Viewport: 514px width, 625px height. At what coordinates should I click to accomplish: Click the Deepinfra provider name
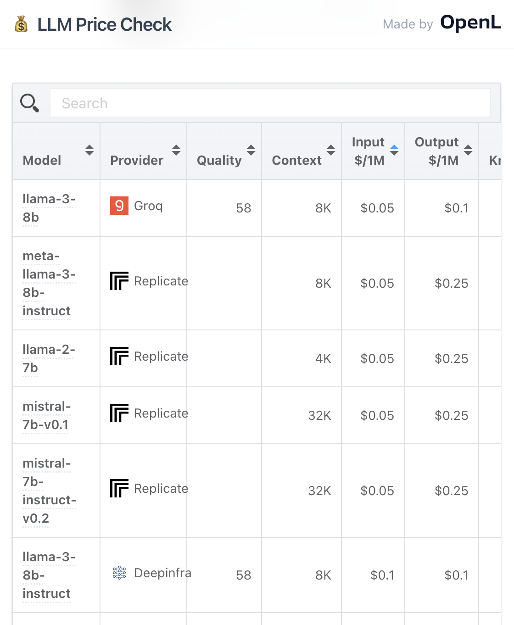pos(162,573)
